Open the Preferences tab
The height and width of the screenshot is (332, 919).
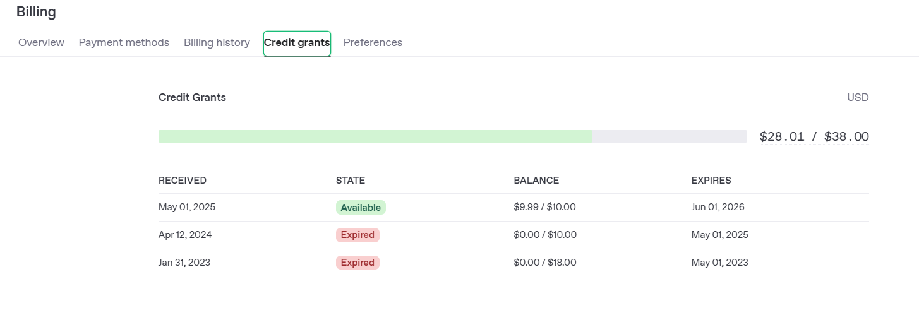click(x=373, y=43)
